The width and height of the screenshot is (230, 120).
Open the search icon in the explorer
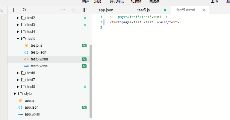coord(25,10)
